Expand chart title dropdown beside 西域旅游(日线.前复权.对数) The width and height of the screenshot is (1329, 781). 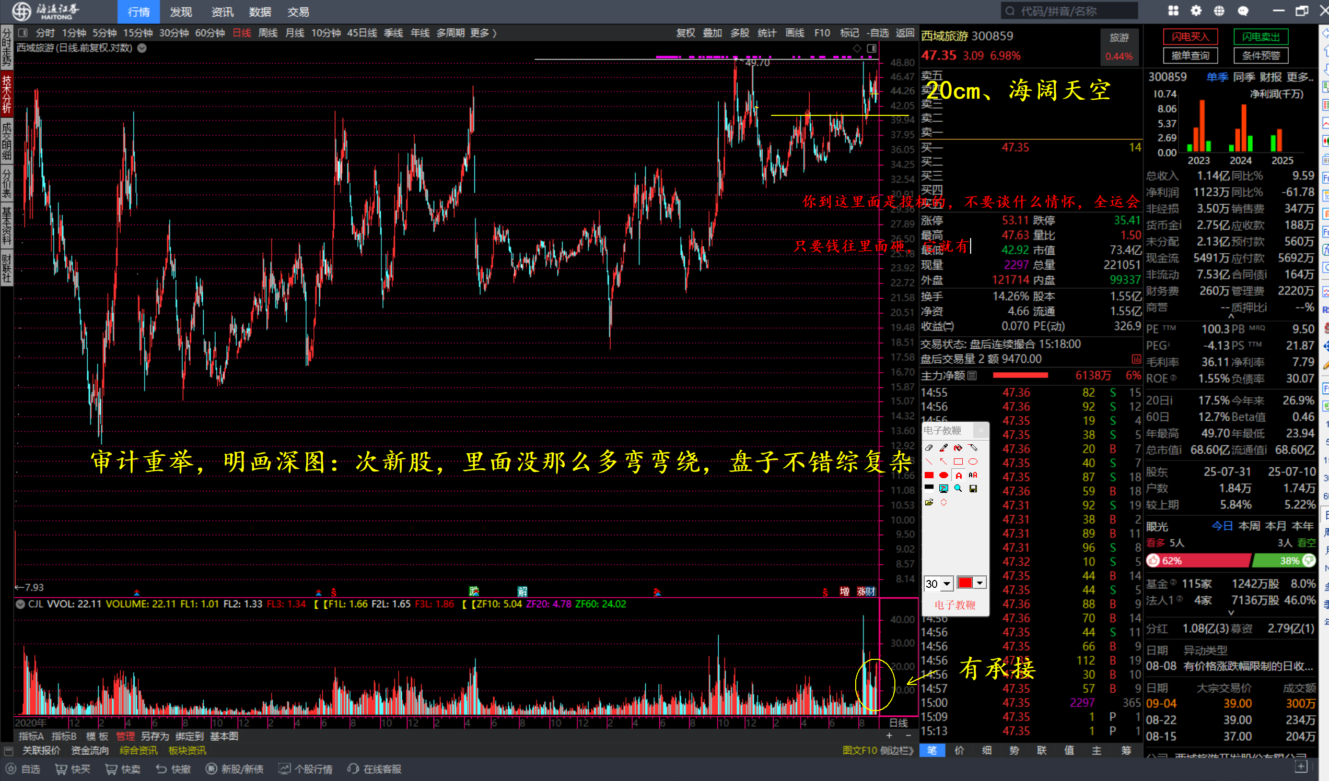point(142,48)
